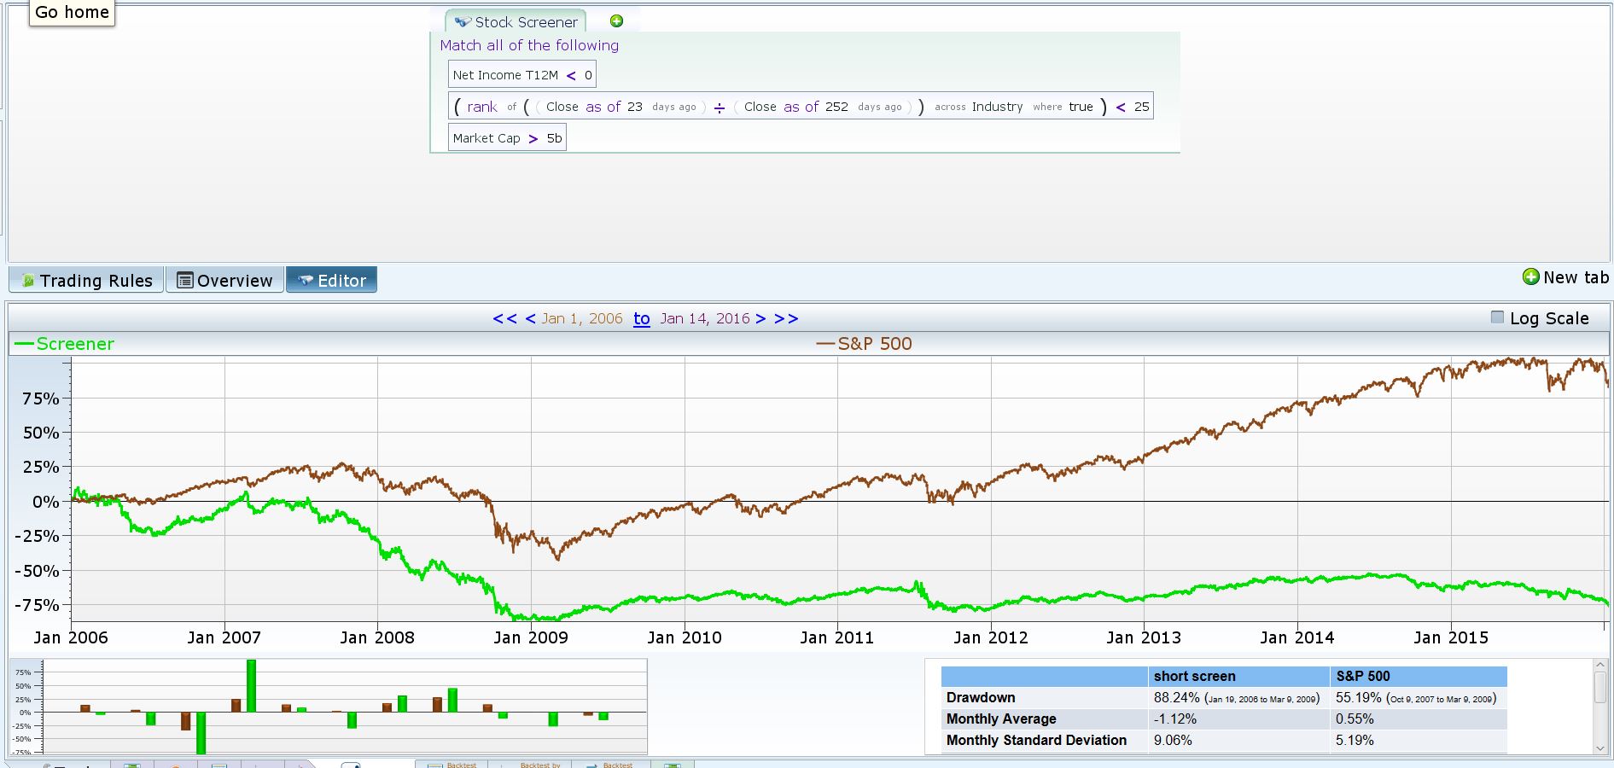Toggle the Screener series in chart legend
The height and width of the screenshot is (768, 1614).
tap(65, 344)
